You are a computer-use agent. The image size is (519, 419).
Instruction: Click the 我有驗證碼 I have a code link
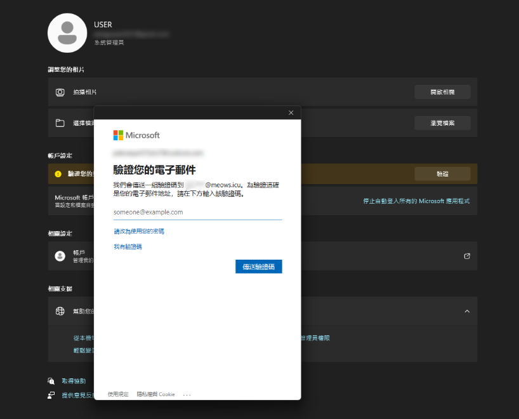(x=128, y=246)
